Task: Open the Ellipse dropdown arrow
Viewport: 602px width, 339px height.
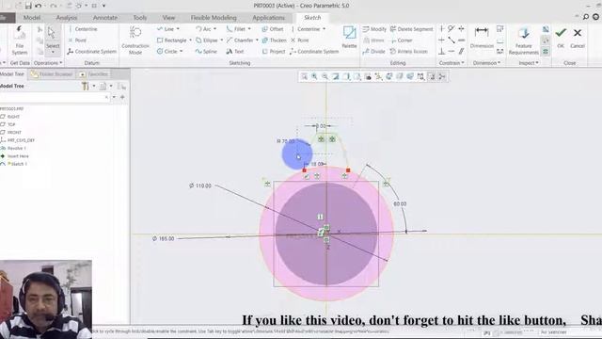Action: [222, 40]
